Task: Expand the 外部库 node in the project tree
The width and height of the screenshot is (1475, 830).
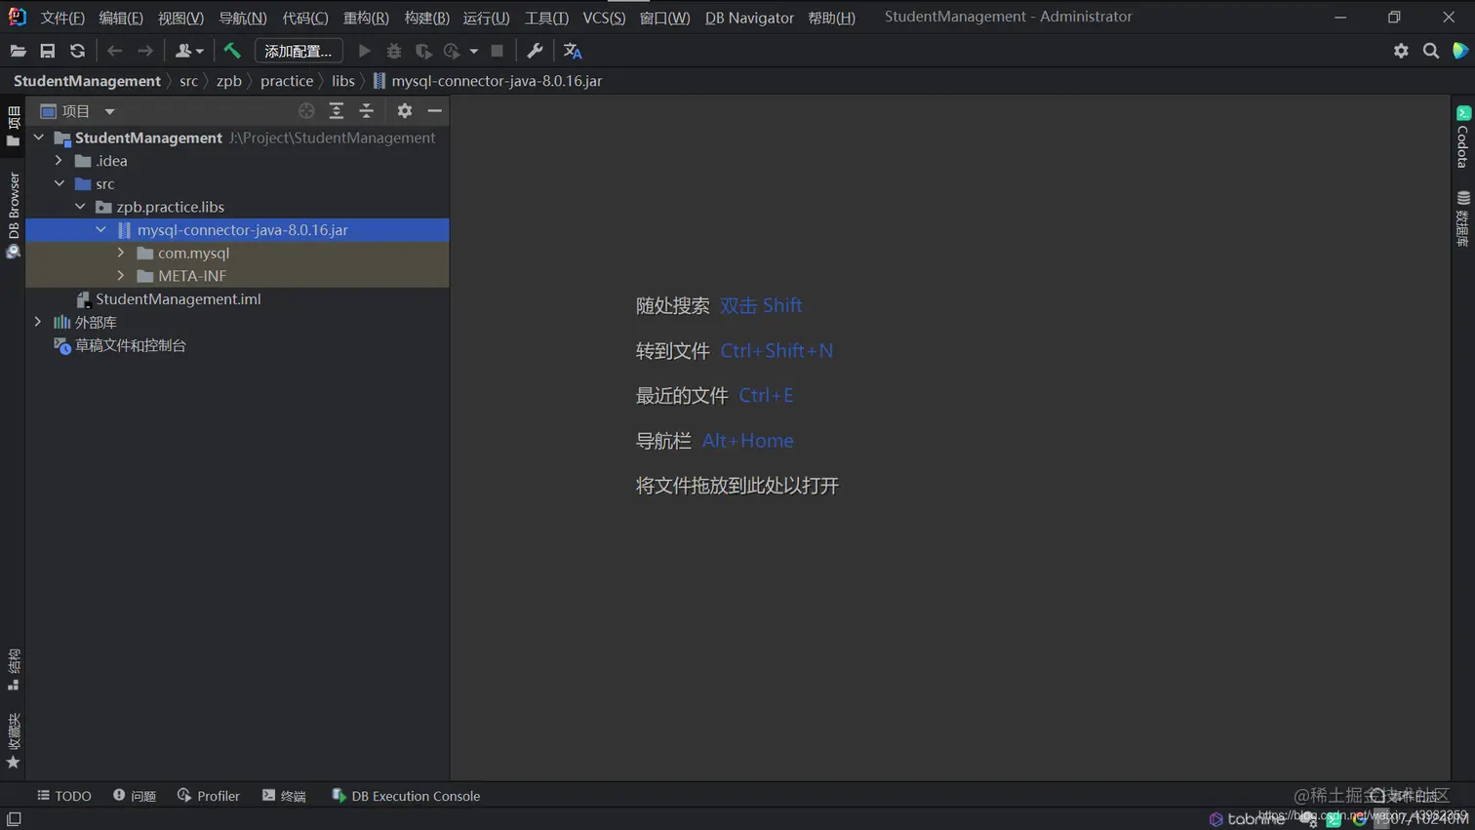Action: (37, 322)
